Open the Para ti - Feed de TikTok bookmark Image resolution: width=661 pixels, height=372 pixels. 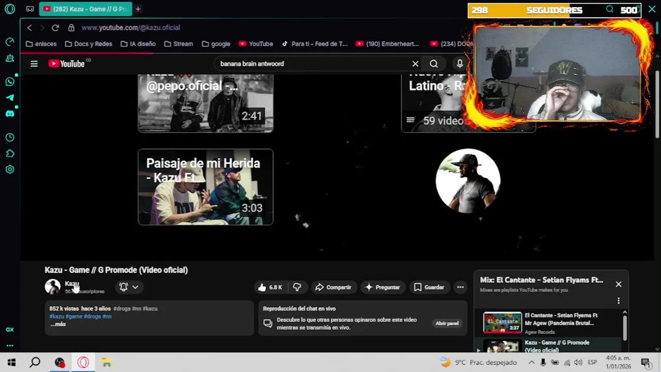coord(314,44)
